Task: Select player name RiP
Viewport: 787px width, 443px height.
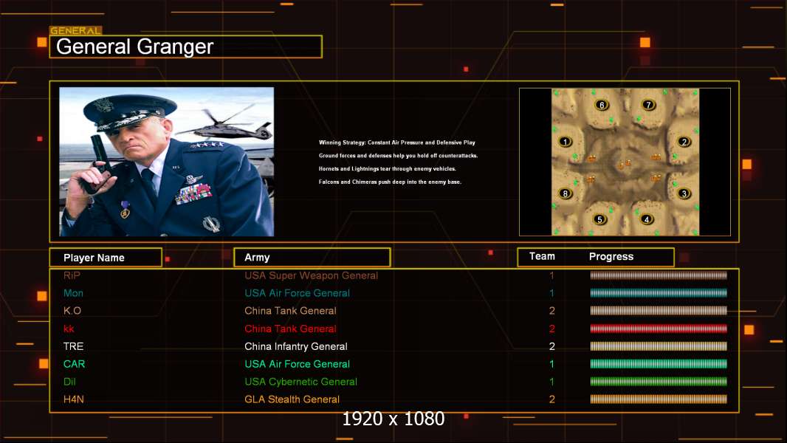Action: 72,275
